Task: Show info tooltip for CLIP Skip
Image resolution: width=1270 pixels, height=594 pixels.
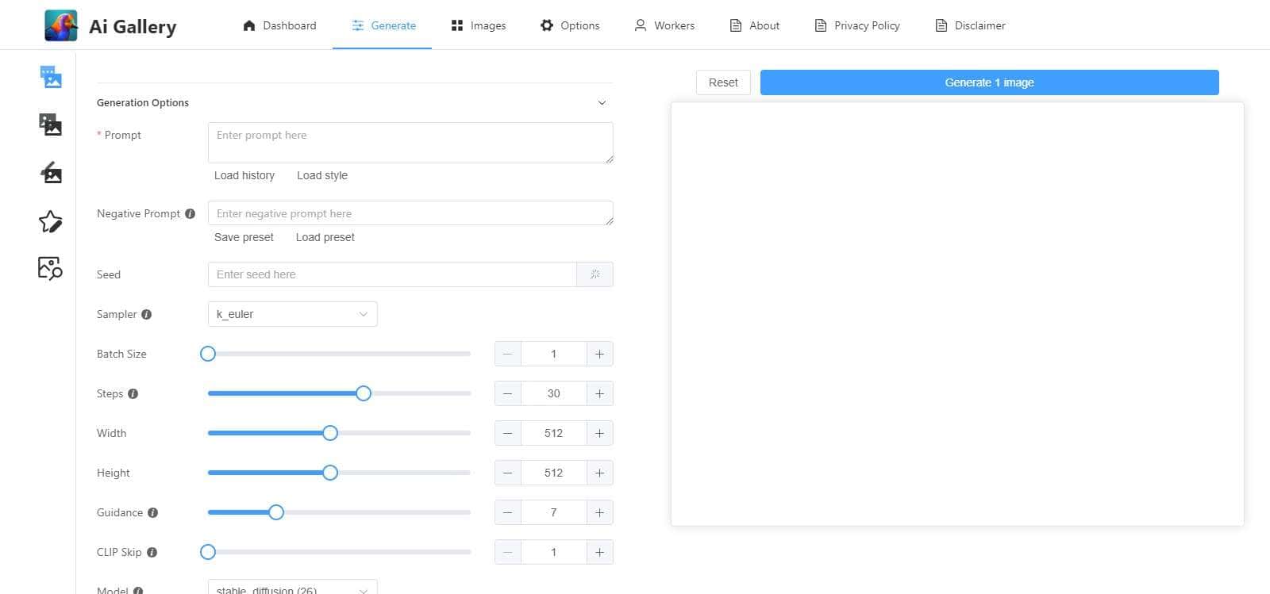Action: click(152, 552)
